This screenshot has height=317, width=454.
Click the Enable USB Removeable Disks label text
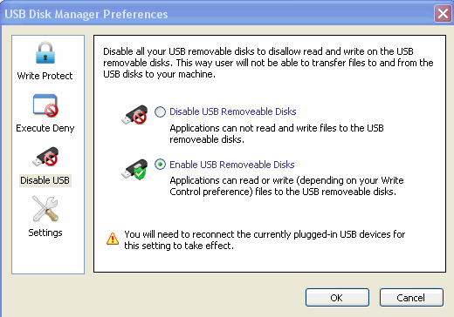click(x=232, y=165)
